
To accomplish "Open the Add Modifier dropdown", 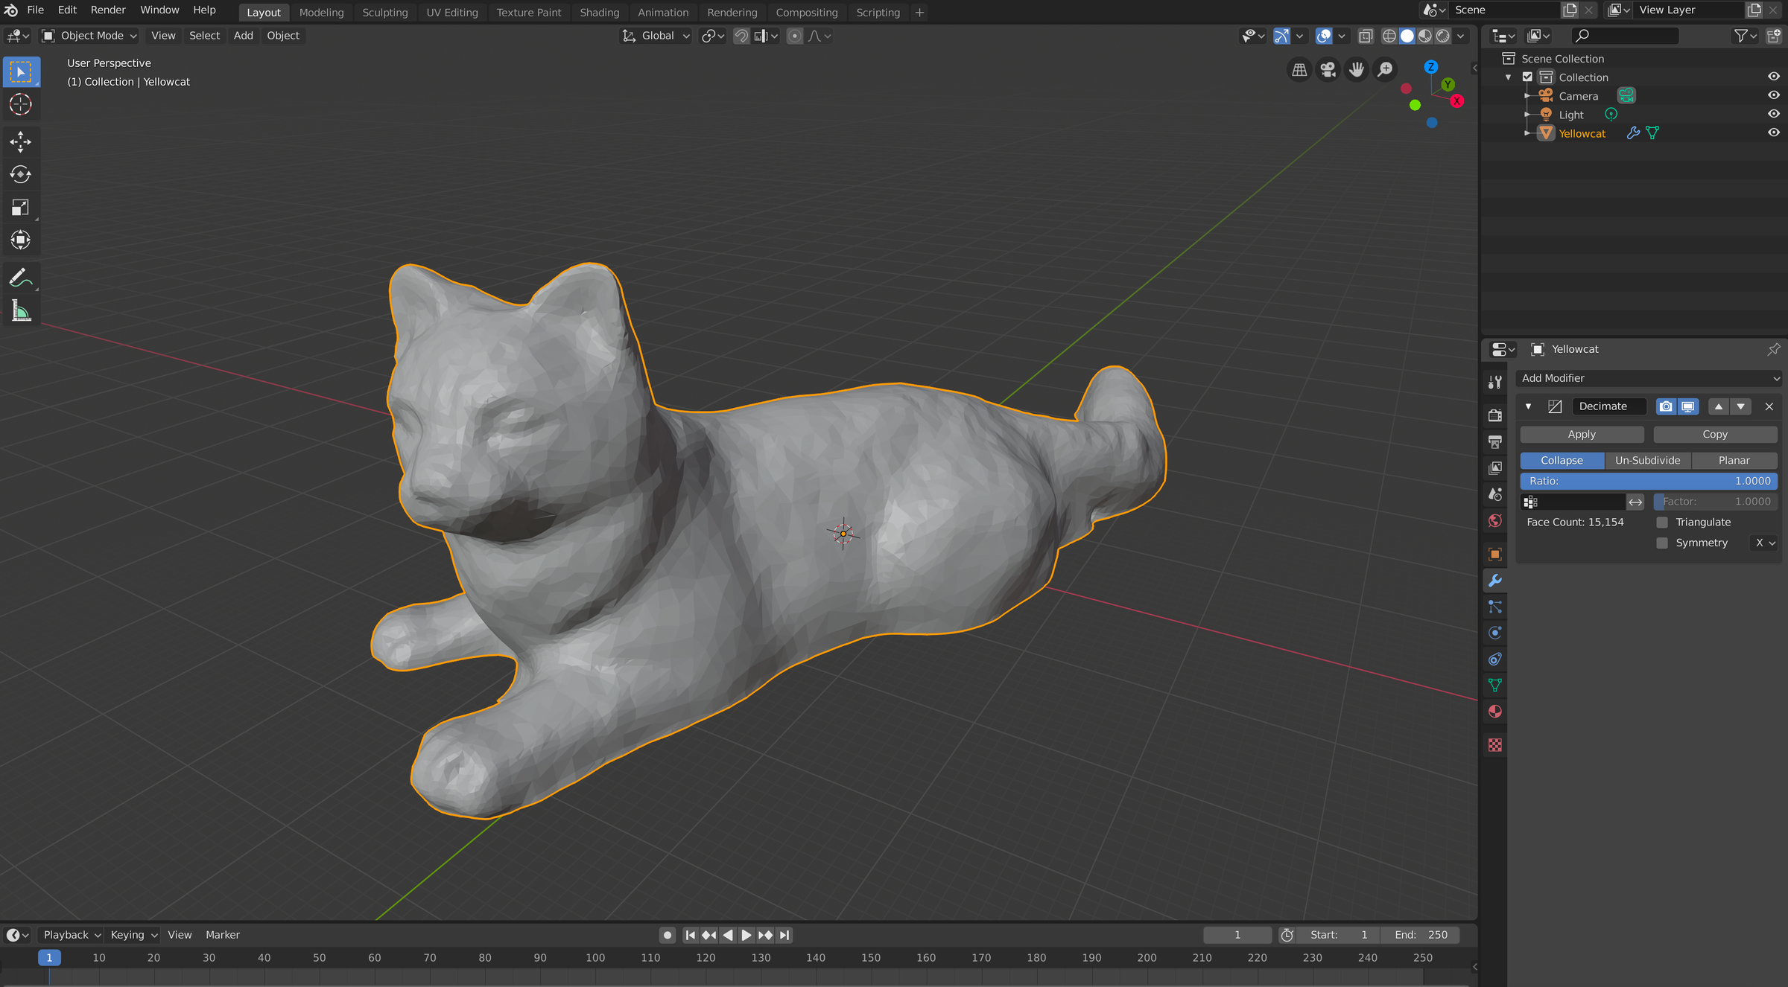I will click(1649, 378).
